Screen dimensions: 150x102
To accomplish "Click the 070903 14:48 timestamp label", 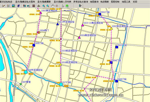I will (x=91, y=78).
